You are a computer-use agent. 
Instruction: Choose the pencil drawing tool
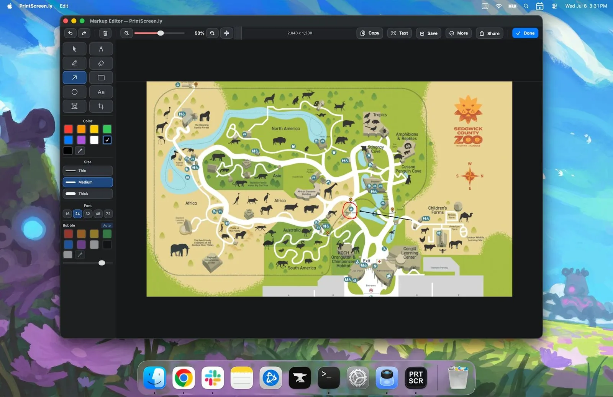(x=74, y=63)
